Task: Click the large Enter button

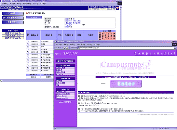Action: click(126, 84)
